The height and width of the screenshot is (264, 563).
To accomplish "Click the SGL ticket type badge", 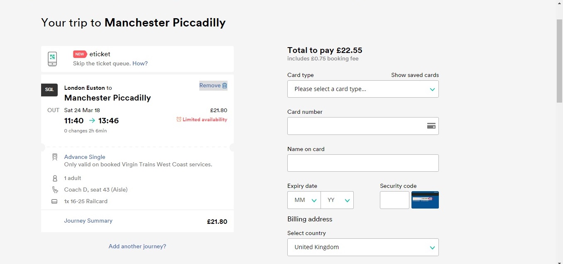I will click(x=49, y=90).
